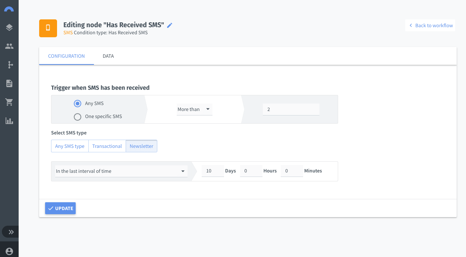
Task: Select the Any SMS radio option
Action: [78, 103]
